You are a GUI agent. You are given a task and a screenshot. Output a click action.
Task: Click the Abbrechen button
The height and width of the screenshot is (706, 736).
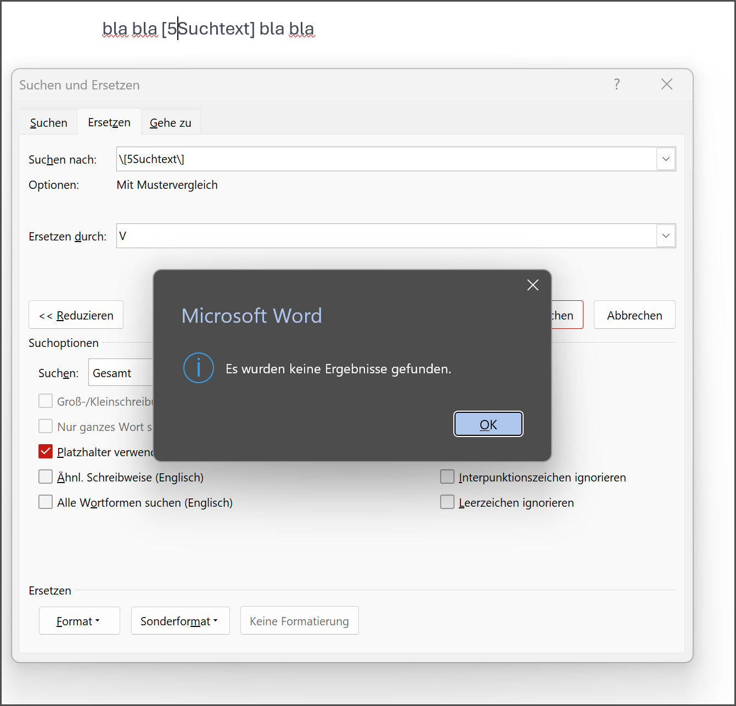coord(634,315)
